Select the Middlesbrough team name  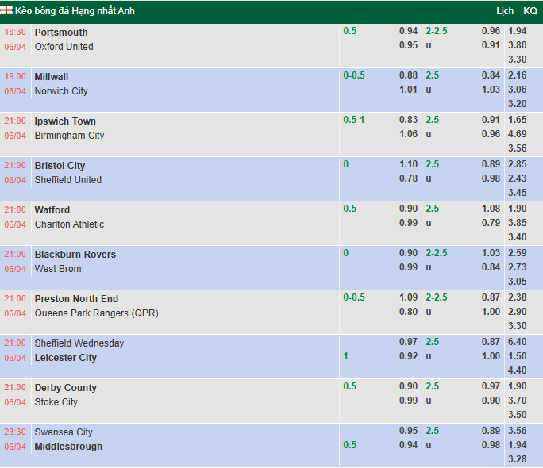[68, 447]
